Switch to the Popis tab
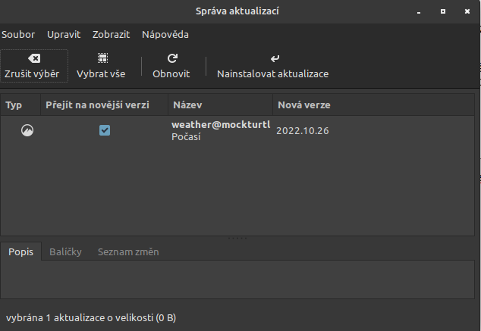This screenshot has width=481, height=331. coord(20,251)
